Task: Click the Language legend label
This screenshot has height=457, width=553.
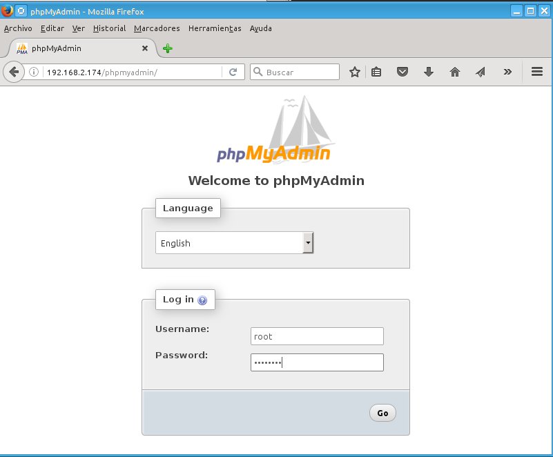Action: pyautogui.click(x=188, y=208)
